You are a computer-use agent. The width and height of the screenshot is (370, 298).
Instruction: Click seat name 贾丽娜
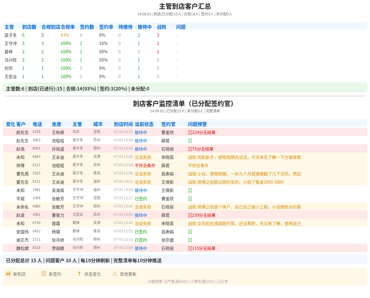[58, 248]
